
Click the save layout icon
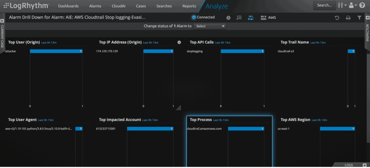[x=251, y=18]
